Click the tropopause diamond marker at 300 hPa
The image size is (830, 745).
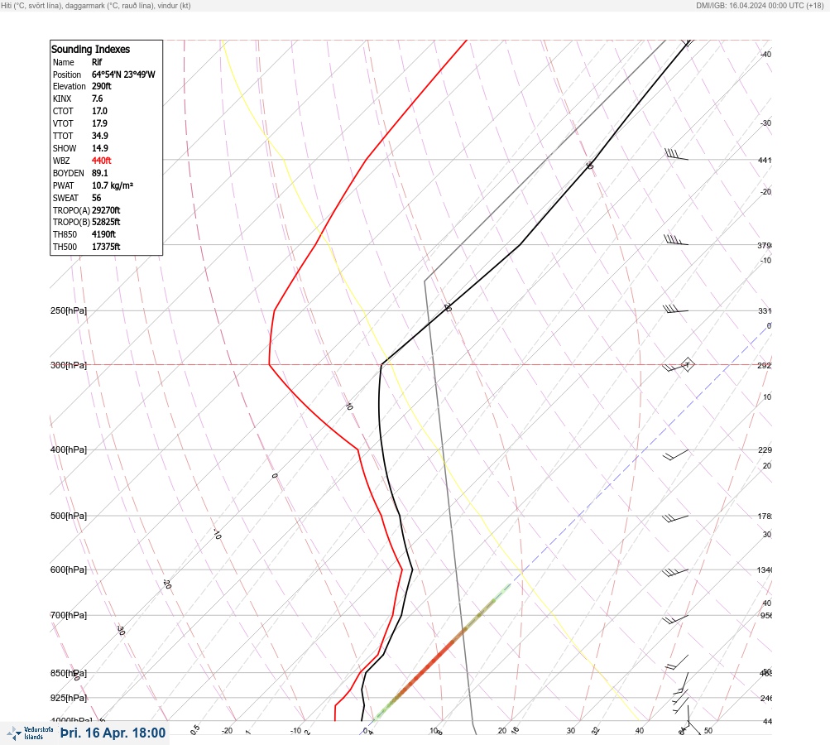click(x=687, y=364)
